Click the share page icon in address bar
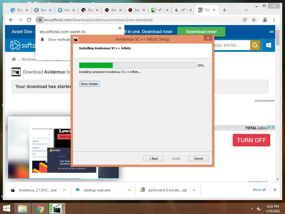The height and width of the screenshot is (214, 285). click(245, 20)
